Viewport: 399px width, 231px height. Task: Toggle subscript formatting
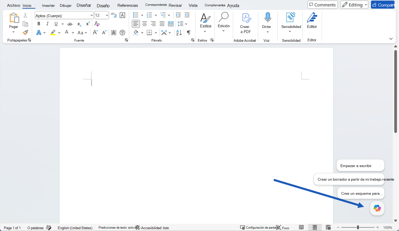(x=79, y=24)
